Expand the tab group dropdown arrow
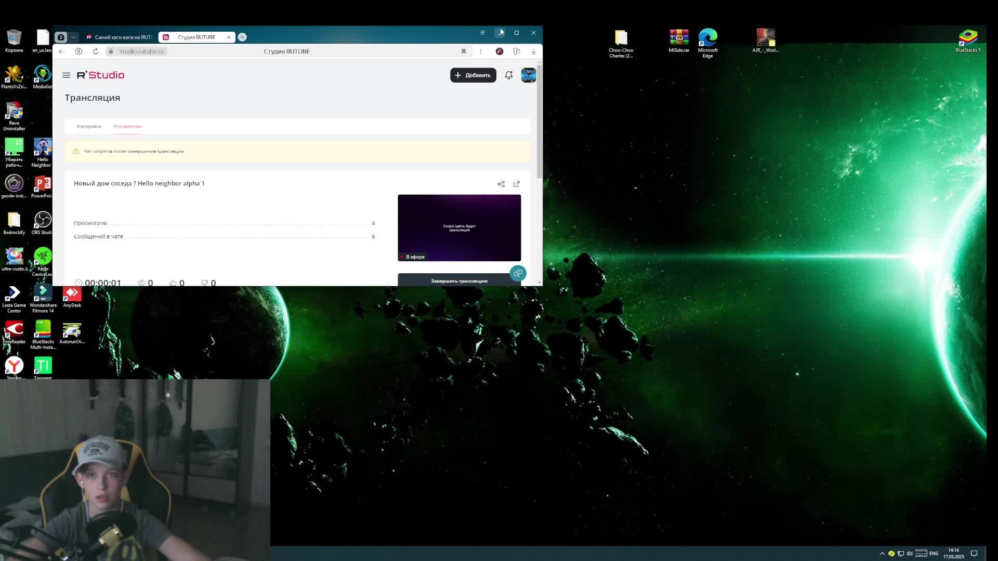Image resolution: width=998 pixels, height=561 pixels. point(73,37)
